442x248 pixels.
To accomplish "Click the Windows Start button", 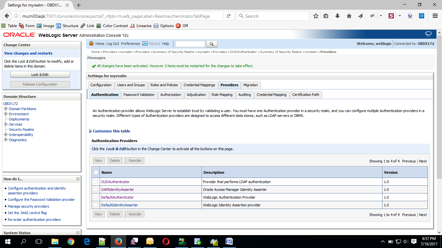I will point(7,241).
